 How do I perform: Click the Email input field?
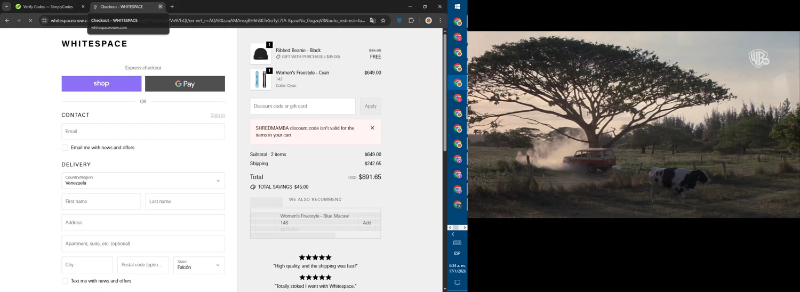[x=143, y=132]
